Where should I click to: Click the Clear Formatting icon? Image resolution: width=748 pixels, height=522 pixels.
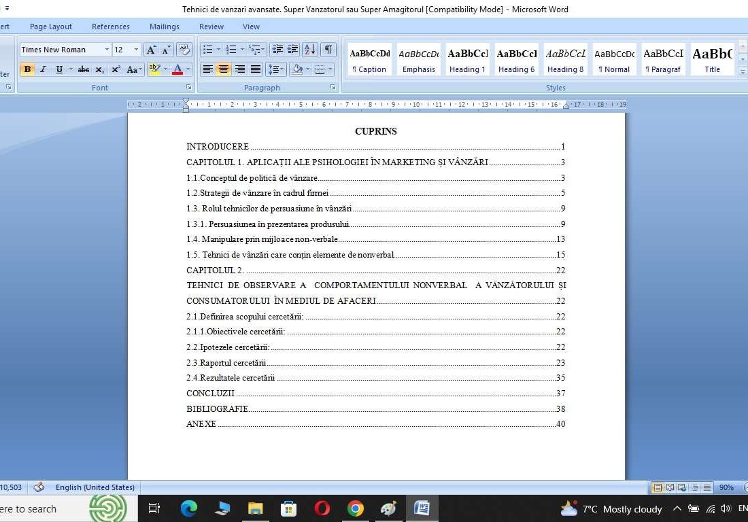184,50
